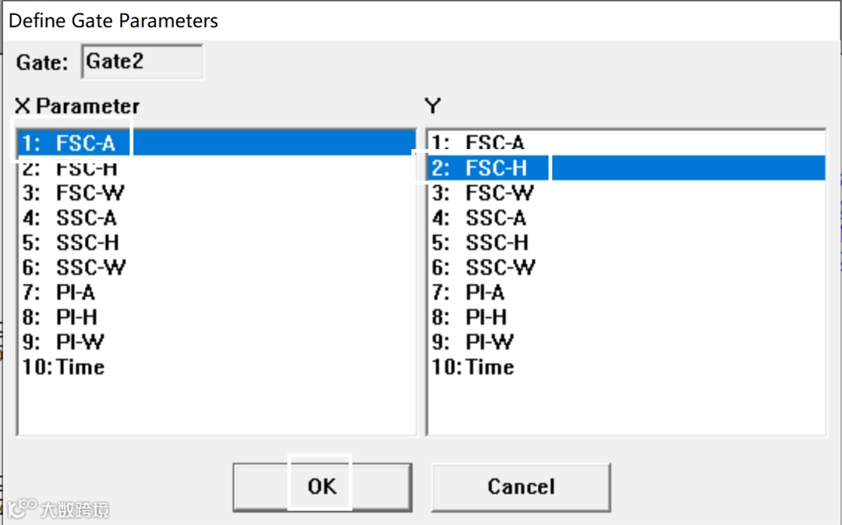Viewport: 842px width, 525px height.
Task: Cancel the Define Gate Parameters dialog
Action: coord(520,487)
